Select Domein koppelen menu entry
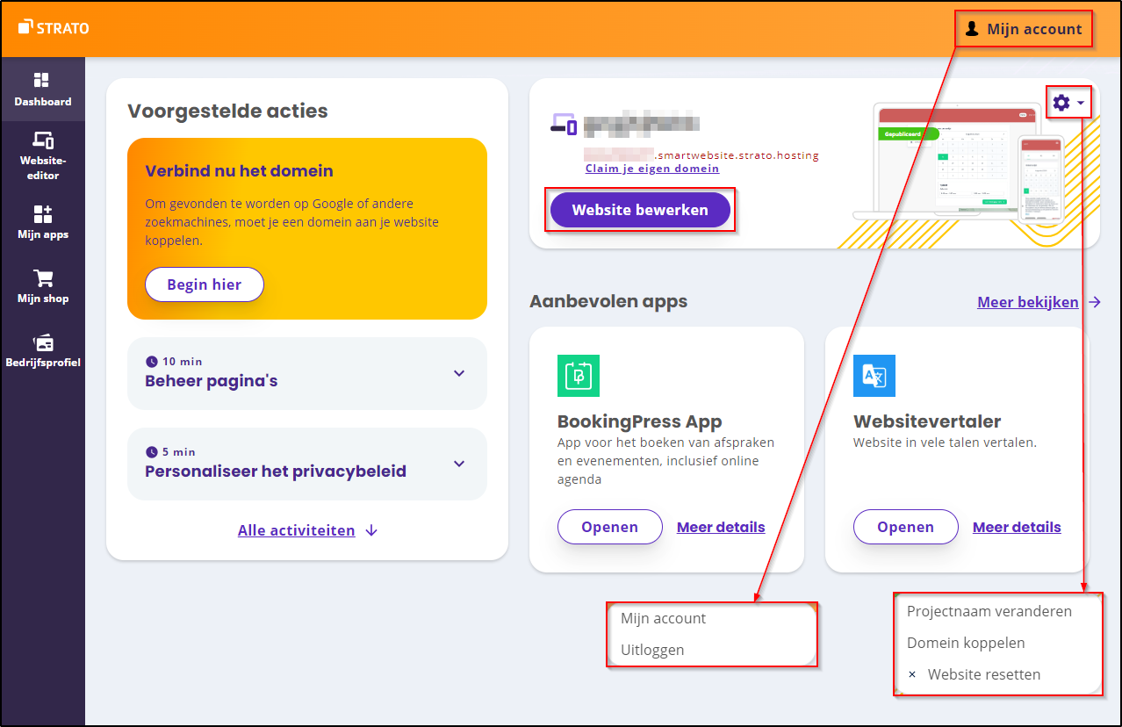 point(966,643)
